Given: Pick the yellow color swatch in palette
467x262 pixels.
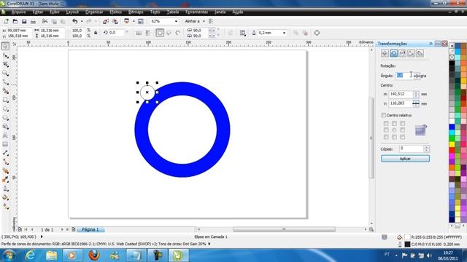Looking at the screenshot, I should click(452, 144).
